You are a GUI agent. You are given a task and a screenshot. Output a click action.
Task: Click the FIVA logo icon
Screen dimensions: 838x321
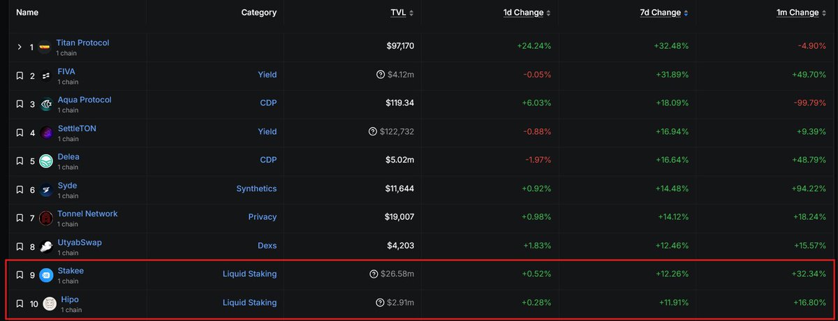[x=46, y=75]
